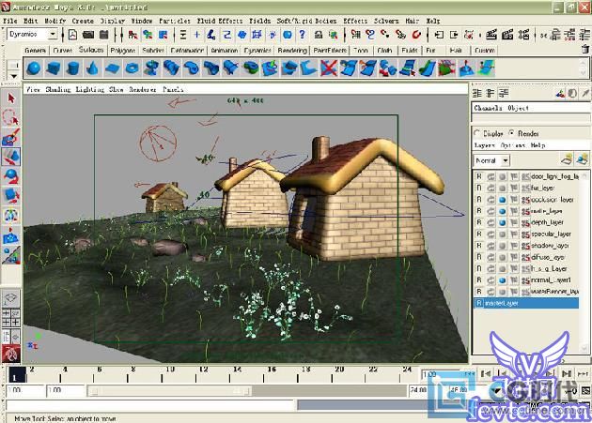
Task: Select Render radio in layer editor
Action: pyautogui.click(x=511, y=132)
